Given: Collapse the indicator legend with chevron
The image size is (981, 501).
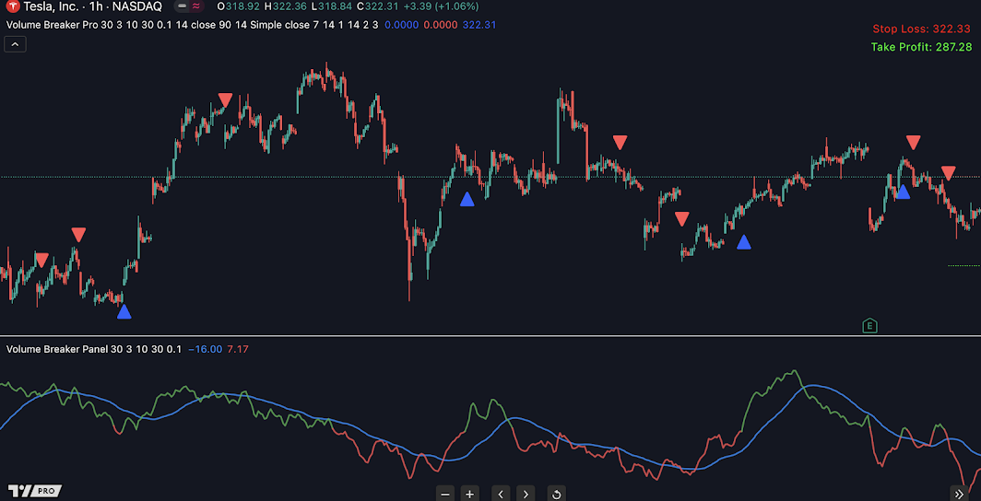Looking at the screenshot, I should click(15, 43).
